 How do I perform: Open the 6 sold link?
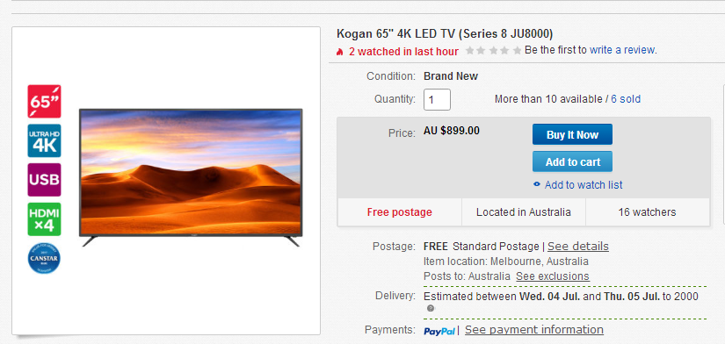point(626,99)
